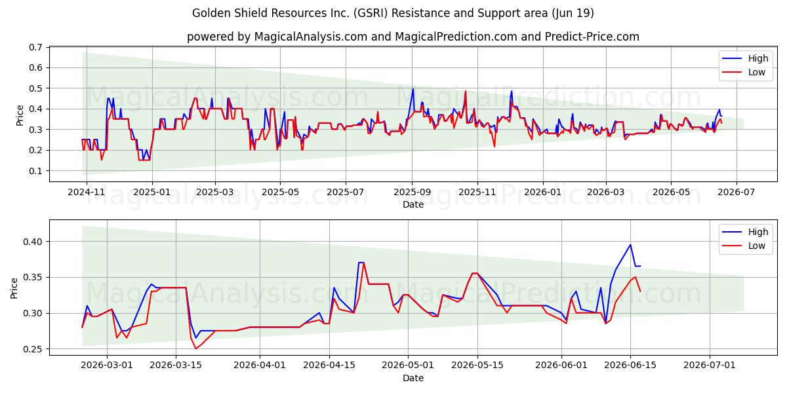
Task: Click top chart y-axis value '0.2'
Action: click(x=35, y=150)
